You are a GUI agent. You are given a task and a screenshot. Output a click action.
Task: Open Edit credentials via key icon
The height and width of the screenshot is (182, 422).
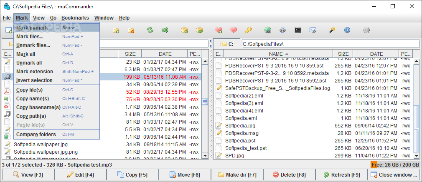[248, 30]
